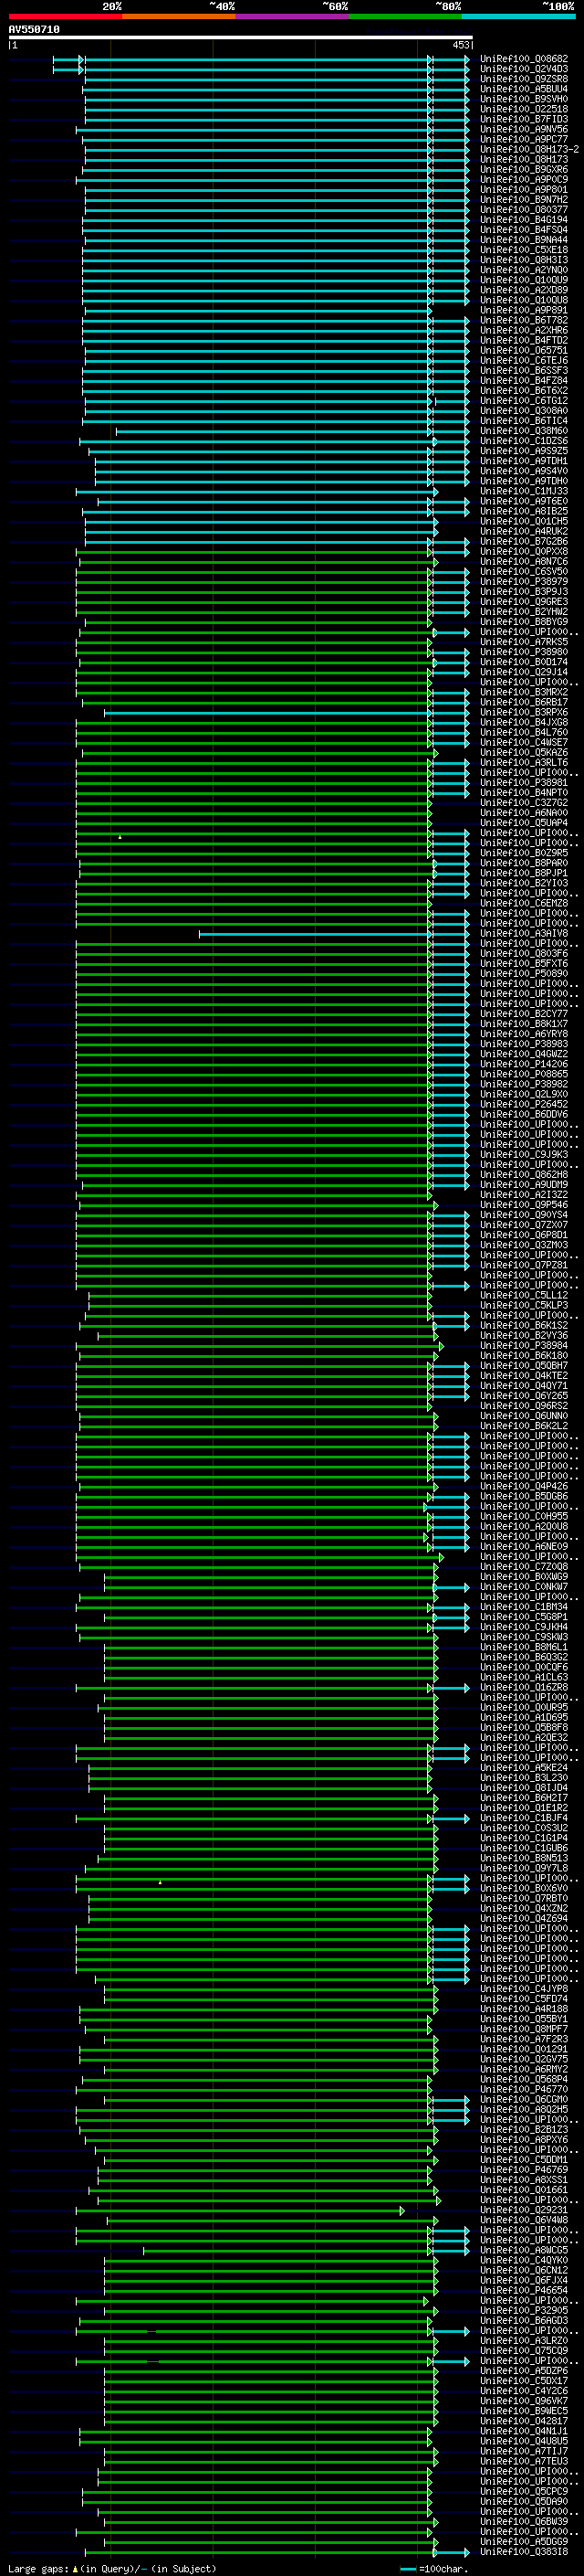
Task: Click the purple 40–60% identity color bar
Action: tap(291, 16)
